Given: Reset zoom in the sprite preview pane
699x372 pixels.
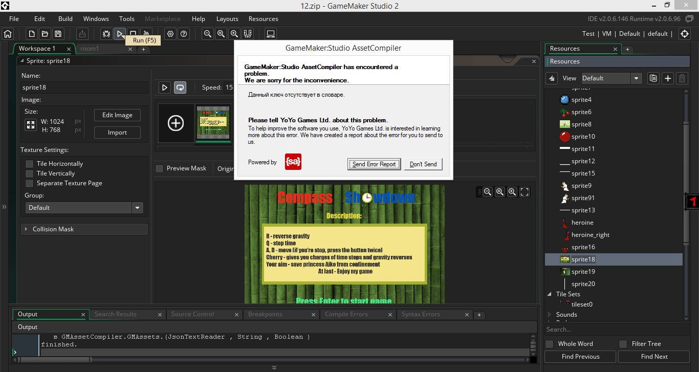Looking at the screenshot, I should tap(500, 192).
